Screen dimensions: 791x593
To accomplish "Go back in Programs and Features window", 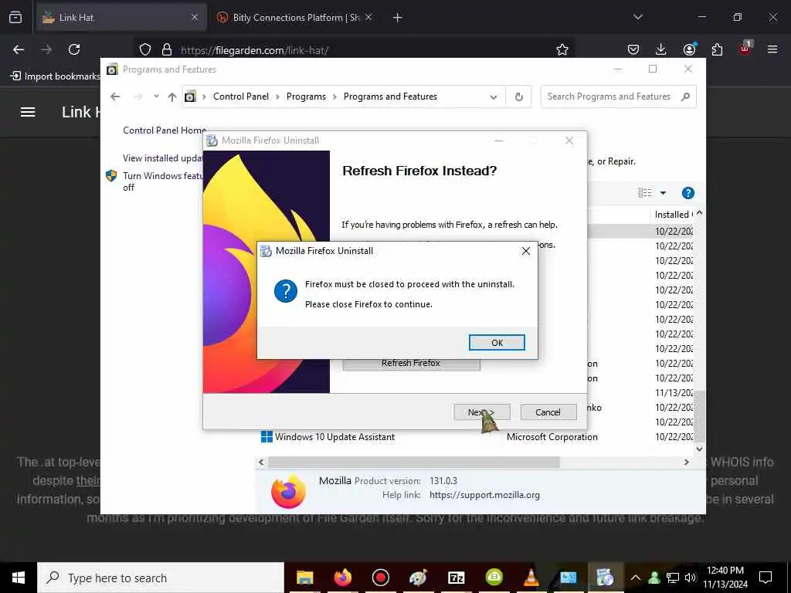I will pos(116,97).
